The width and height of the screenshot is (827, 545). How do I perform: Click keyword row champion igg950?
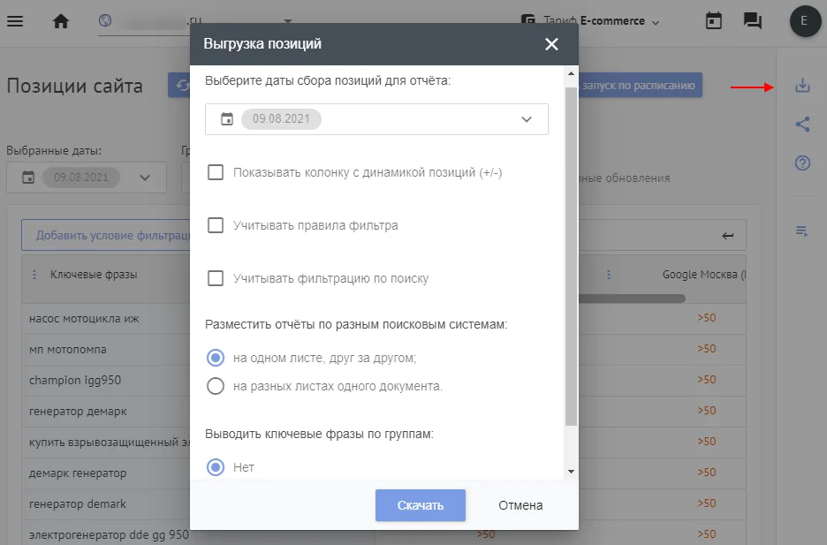point(75,380)
